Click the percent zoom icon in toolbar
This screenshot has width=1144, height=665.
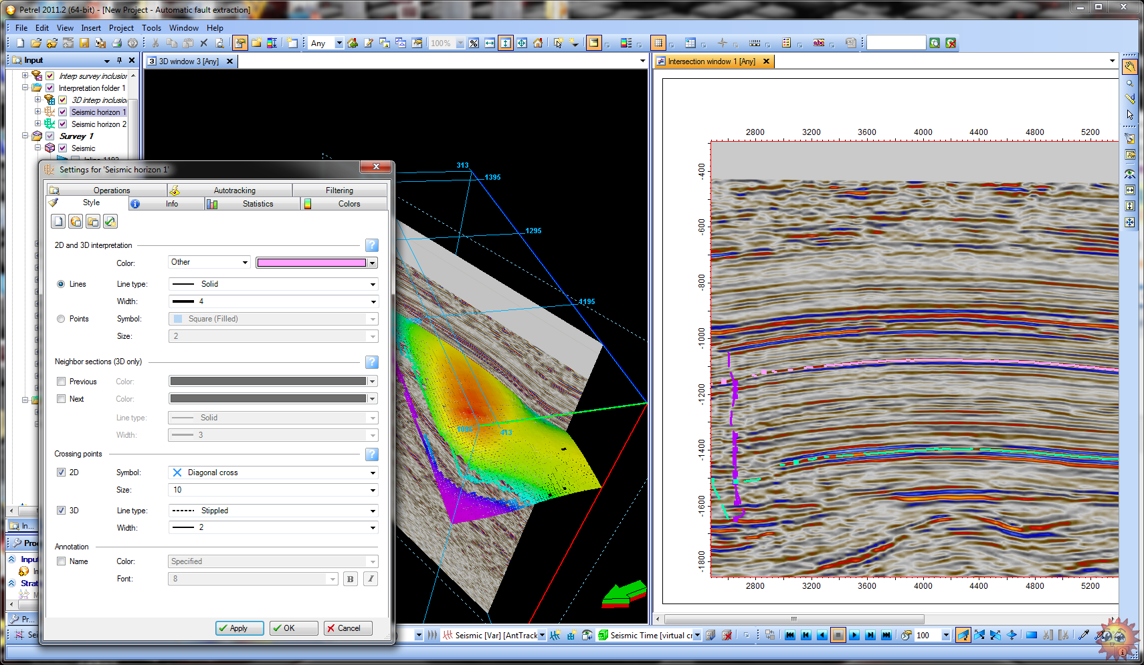click(x=474, y=43)
